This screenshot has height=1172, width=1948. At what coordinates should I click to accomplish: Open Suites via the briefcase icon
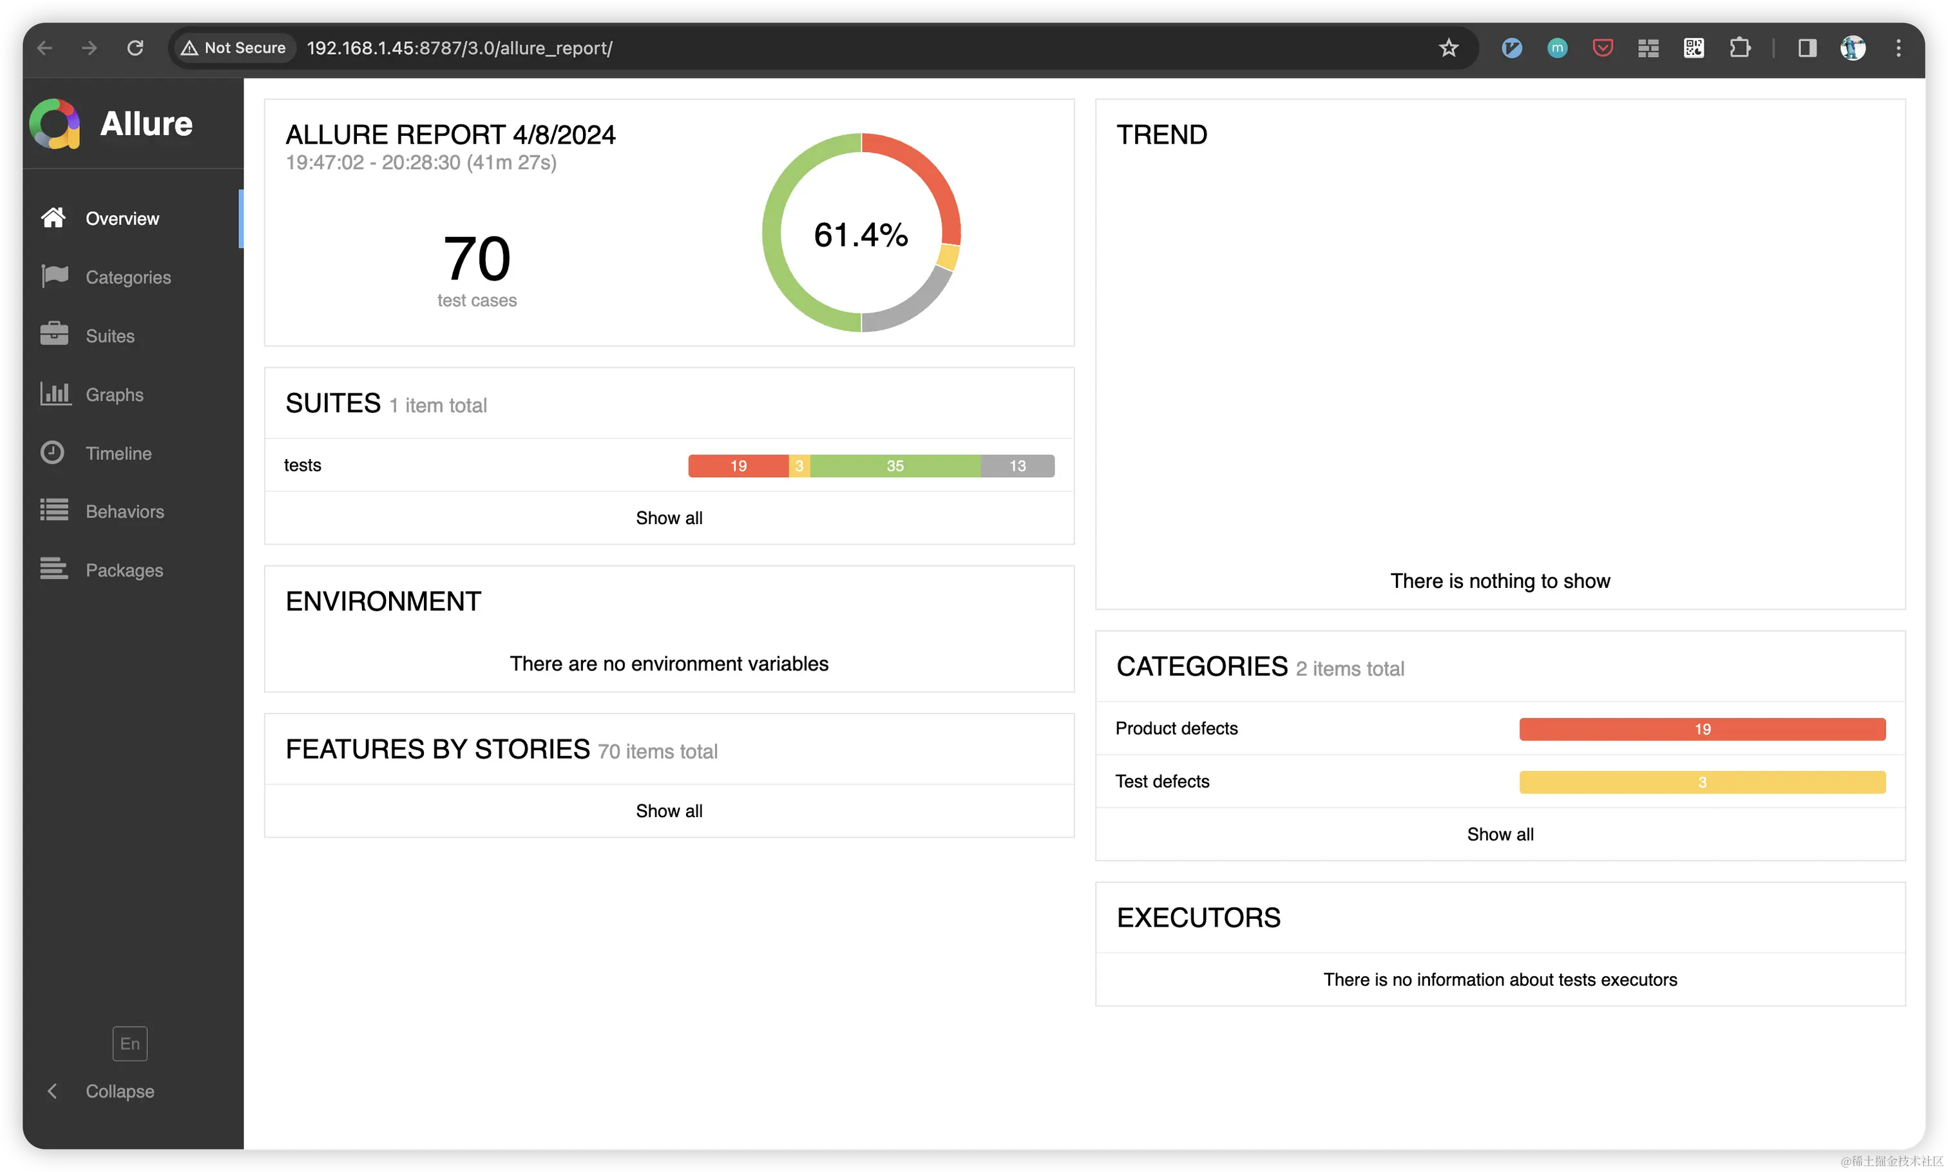[55, 335]
